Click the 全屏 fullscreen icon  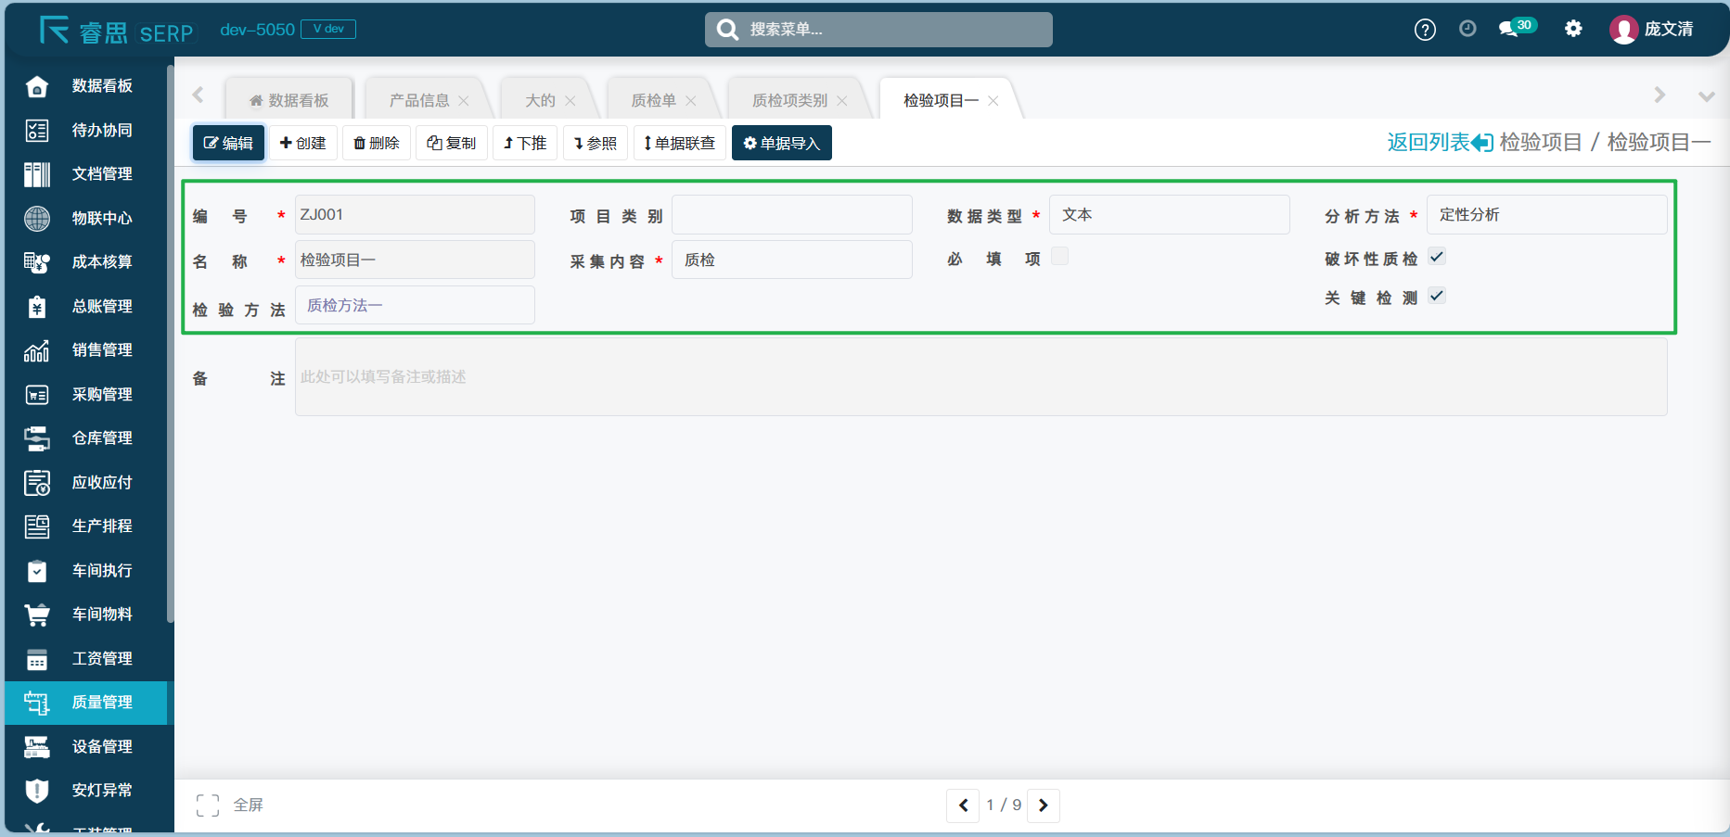(208, 805)
